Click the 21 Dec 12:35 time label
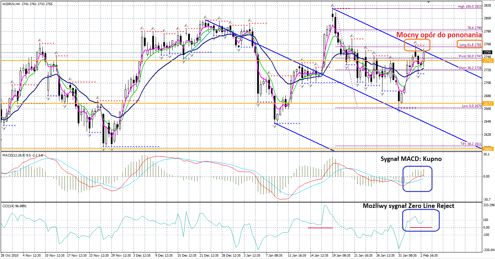 tap(209, 256)
